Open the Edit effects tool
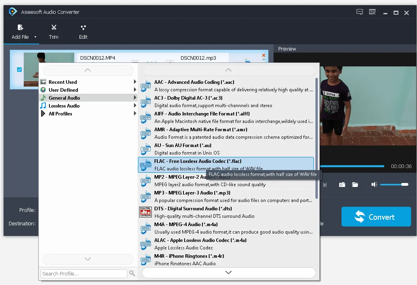Viewport: 417px width, 285px height. tap(83, 28)
